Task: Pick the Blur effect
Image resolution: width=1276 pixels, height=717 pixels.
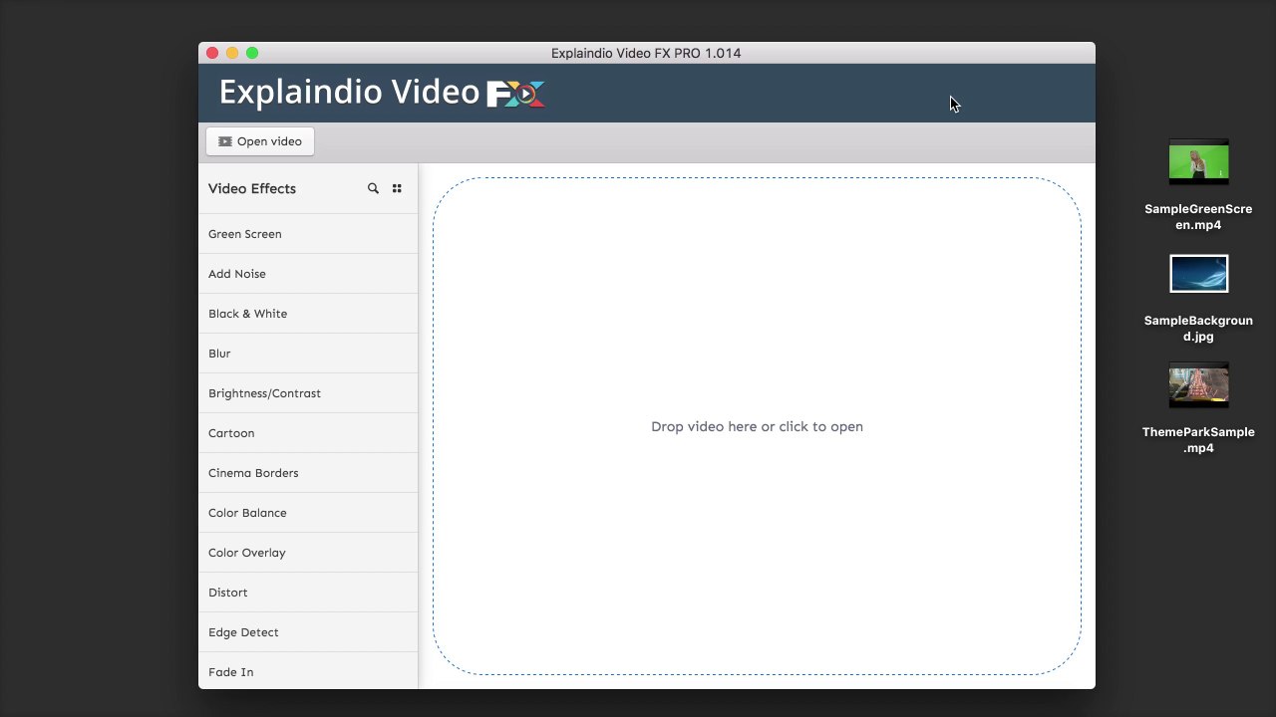Action: click(308, 354)
